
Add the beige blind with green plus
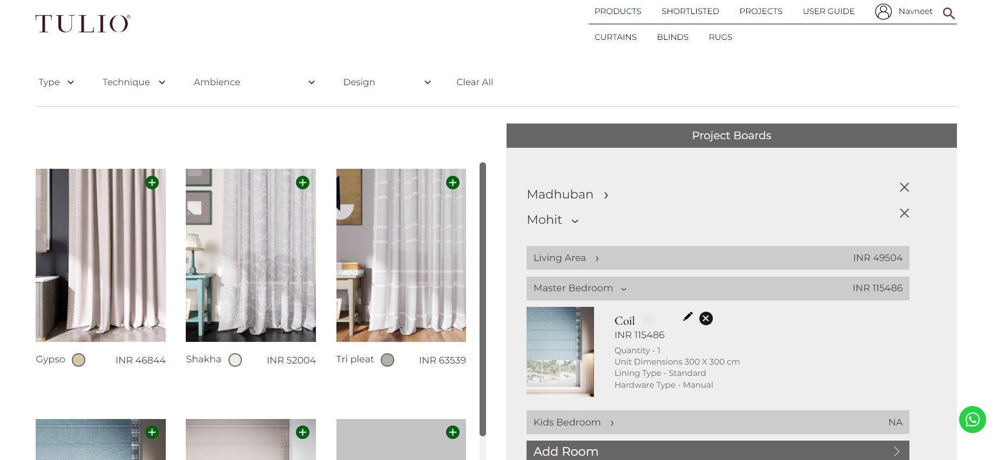pos(302,432)
